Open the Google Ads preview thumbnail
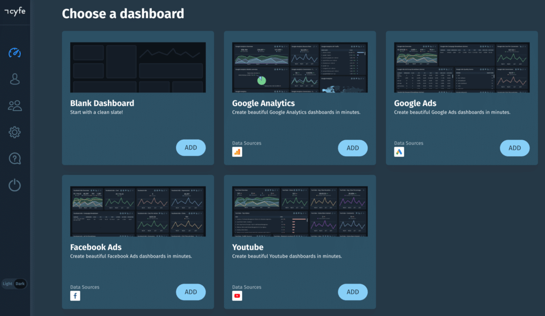 pyautogui.click(x=462, y=67)
